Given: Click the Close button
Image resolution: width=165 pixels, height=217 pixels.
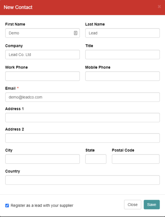Looking at the screenshot, I should [x=133, y=204].
